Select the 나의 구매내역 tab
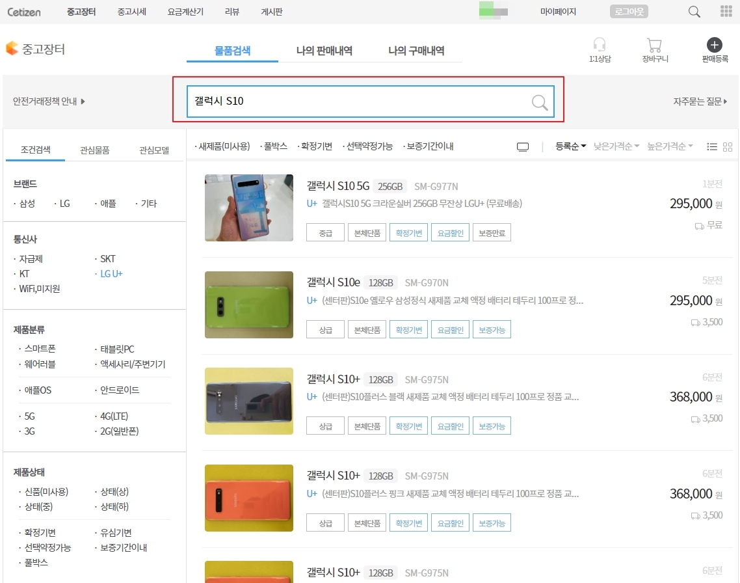The width and height of the screenshot is (740, 583). [416, 51]
